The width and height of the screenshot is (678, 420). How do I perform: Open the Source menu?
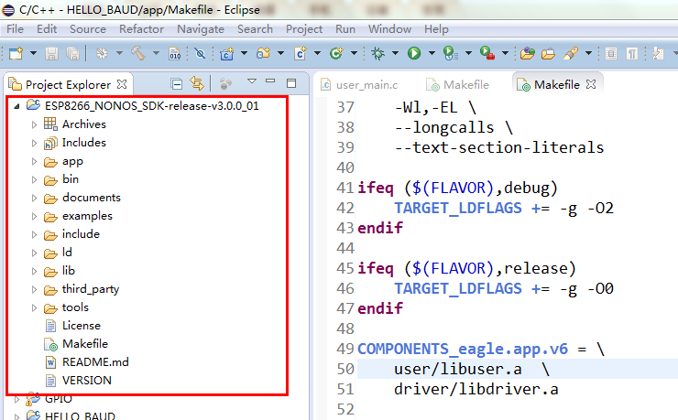click(88, 29)
